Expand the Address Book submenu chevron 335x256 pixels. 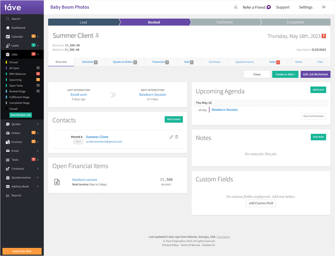pyautogui.click(x=38, y=187)
